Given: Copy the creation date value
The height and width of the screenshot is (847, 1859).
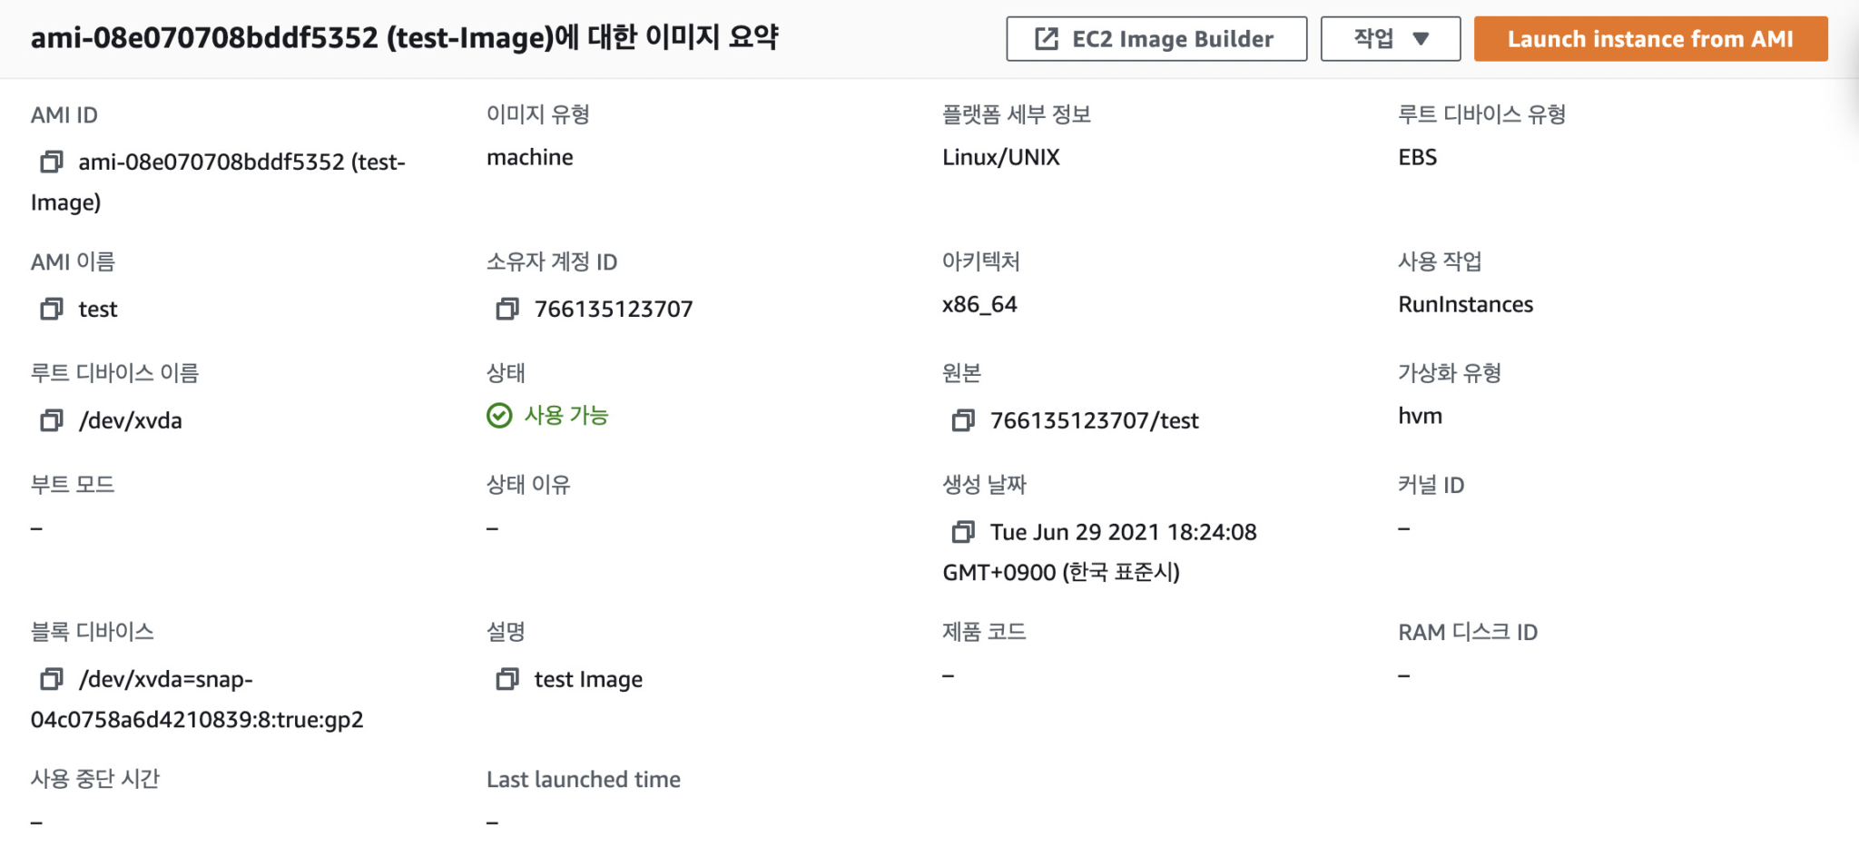Looking at the screenshot, I should 966,531.
